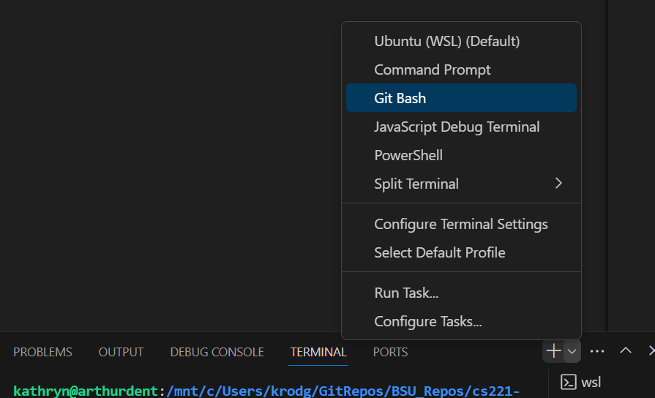Image resolution: width=655 pixels, height=398 pixels.
Task: Open the launch profile dropdown chevron
Action: click(572, 352)
